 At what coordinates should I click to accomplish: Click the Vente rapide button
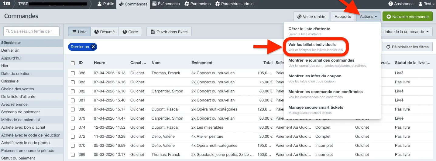click(x=311, y=17)
